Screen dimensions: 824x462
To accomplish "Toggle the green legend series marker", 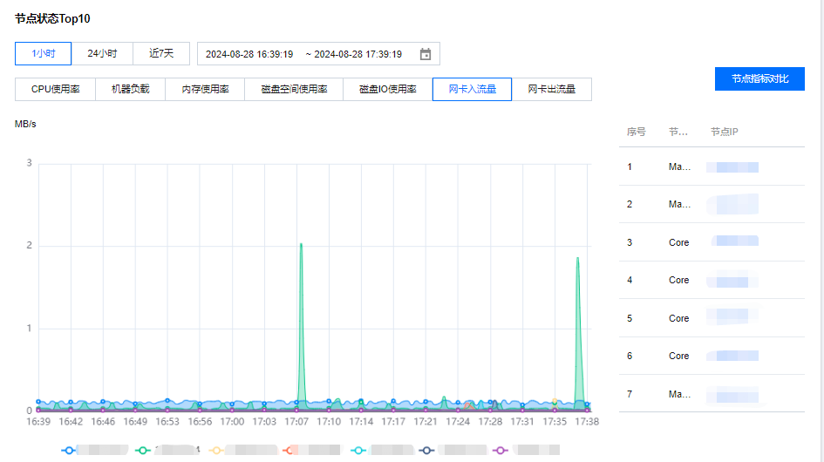I will (144, 450).
